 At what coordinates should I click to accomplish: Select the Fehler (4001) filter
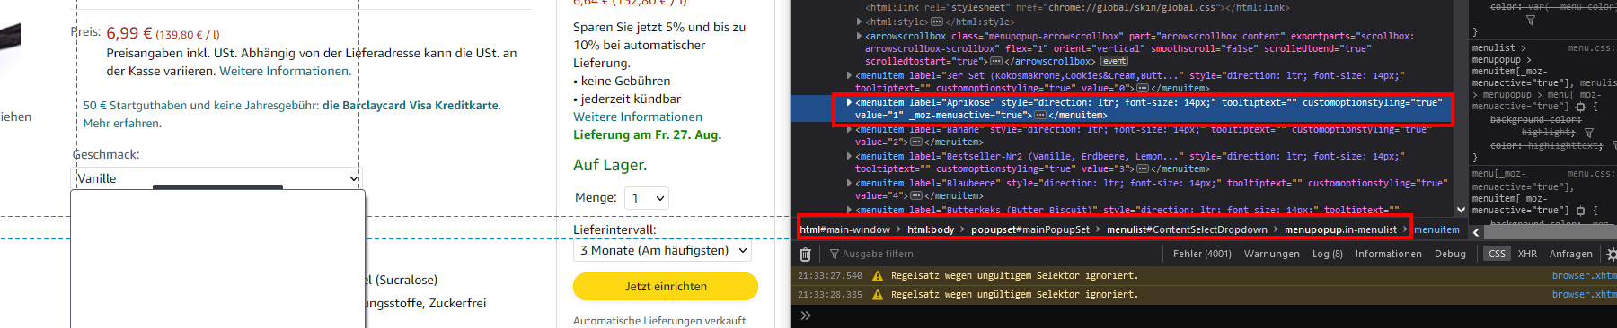point(1202,255)
